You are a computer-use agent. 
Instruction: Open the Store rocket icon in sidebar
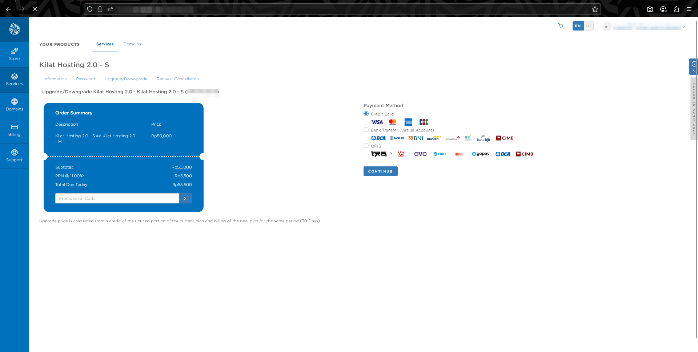click(14, 51)
